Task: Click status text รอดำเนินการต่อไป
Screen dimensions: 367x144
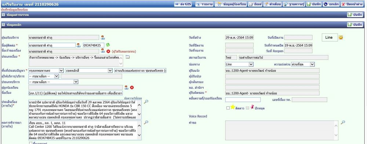Action: point(283,57)
